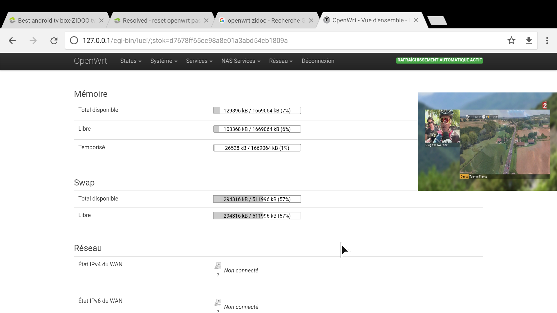Click the IPv4 WAN status network icon
The image size is (557, 313).
click(x=218, y=266)
